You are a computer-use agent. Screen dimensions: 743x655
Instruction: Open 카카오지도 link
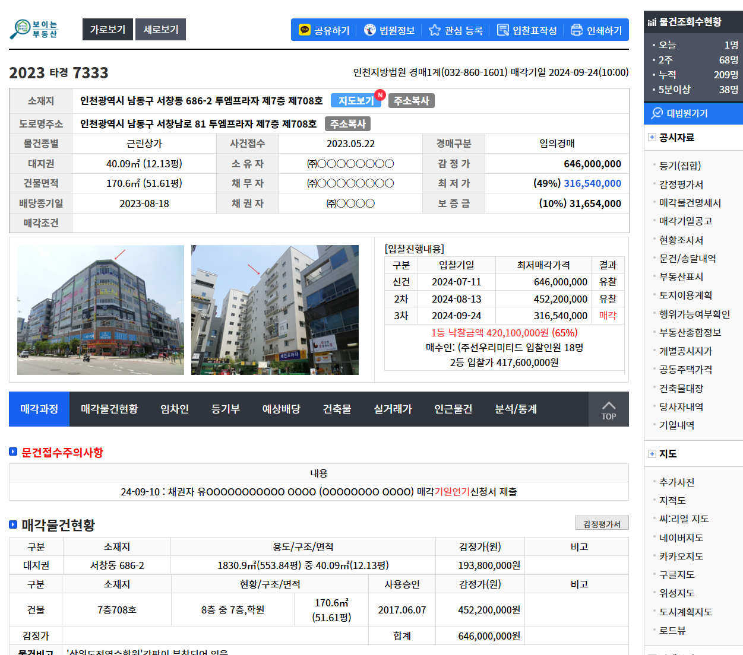coord(681,557)
